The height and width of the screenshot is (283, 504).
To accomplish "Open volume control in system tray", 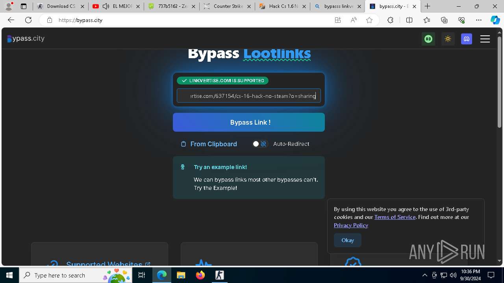I will [x=453, y=275].
